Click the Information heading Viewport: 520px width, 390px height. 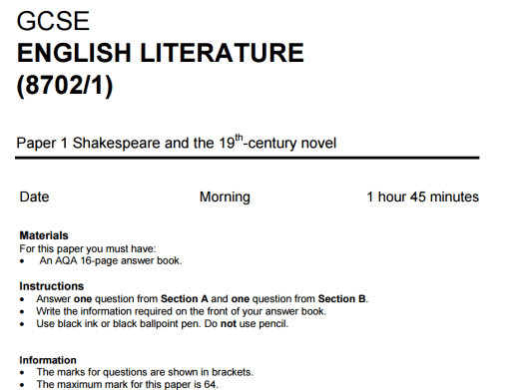[x=48, y=360]
